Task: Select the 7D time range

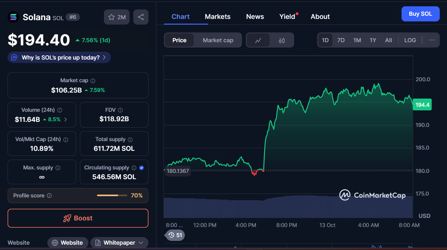Action: pos(341,40)
